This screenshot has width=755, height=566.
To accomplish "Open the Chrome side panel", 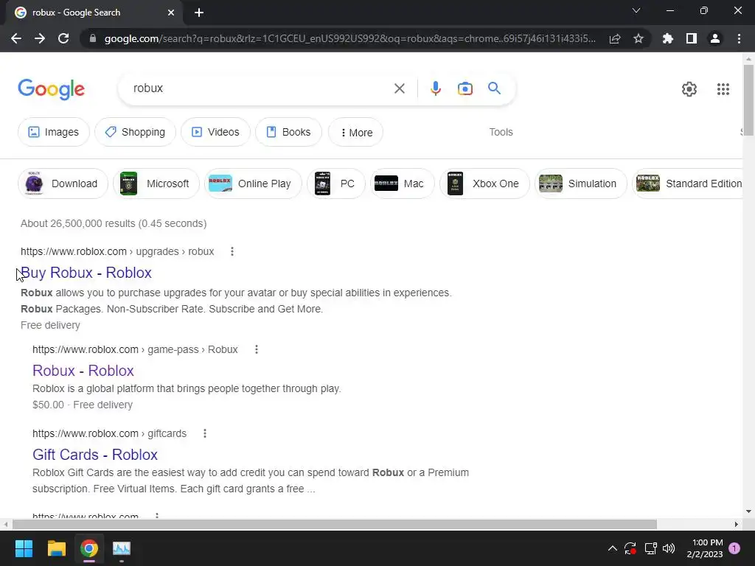I will pyautogui.click(x=691, y=38).
